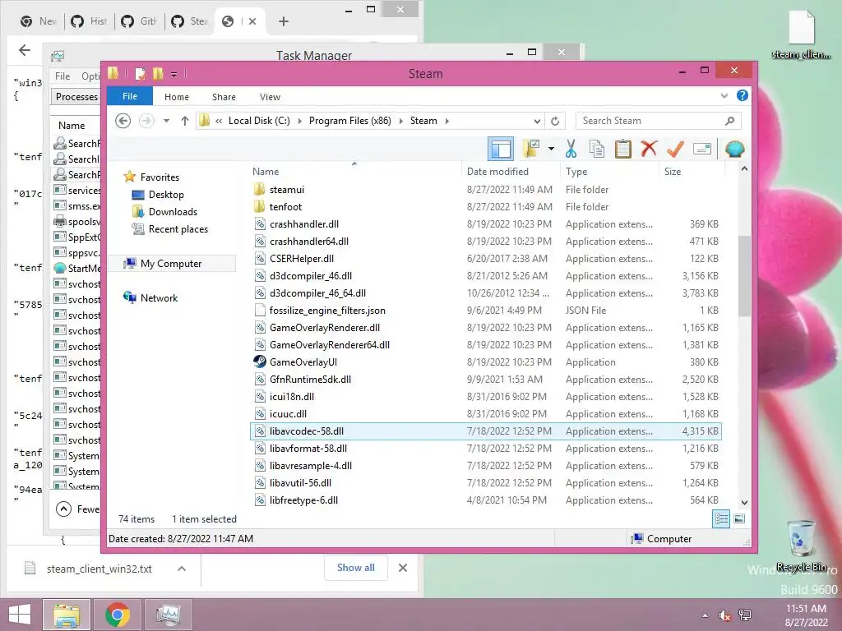
Task: Open the Share ribbon tab
Action: (x=224, y=97)
